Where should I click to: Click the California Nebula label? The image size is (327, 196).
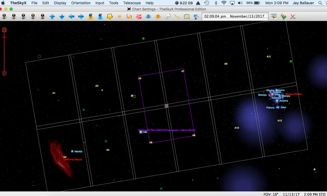(x=73, y=159)
